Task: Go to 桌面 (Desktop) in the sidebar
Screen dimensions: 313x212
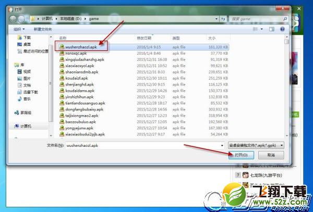Action: 27,44
